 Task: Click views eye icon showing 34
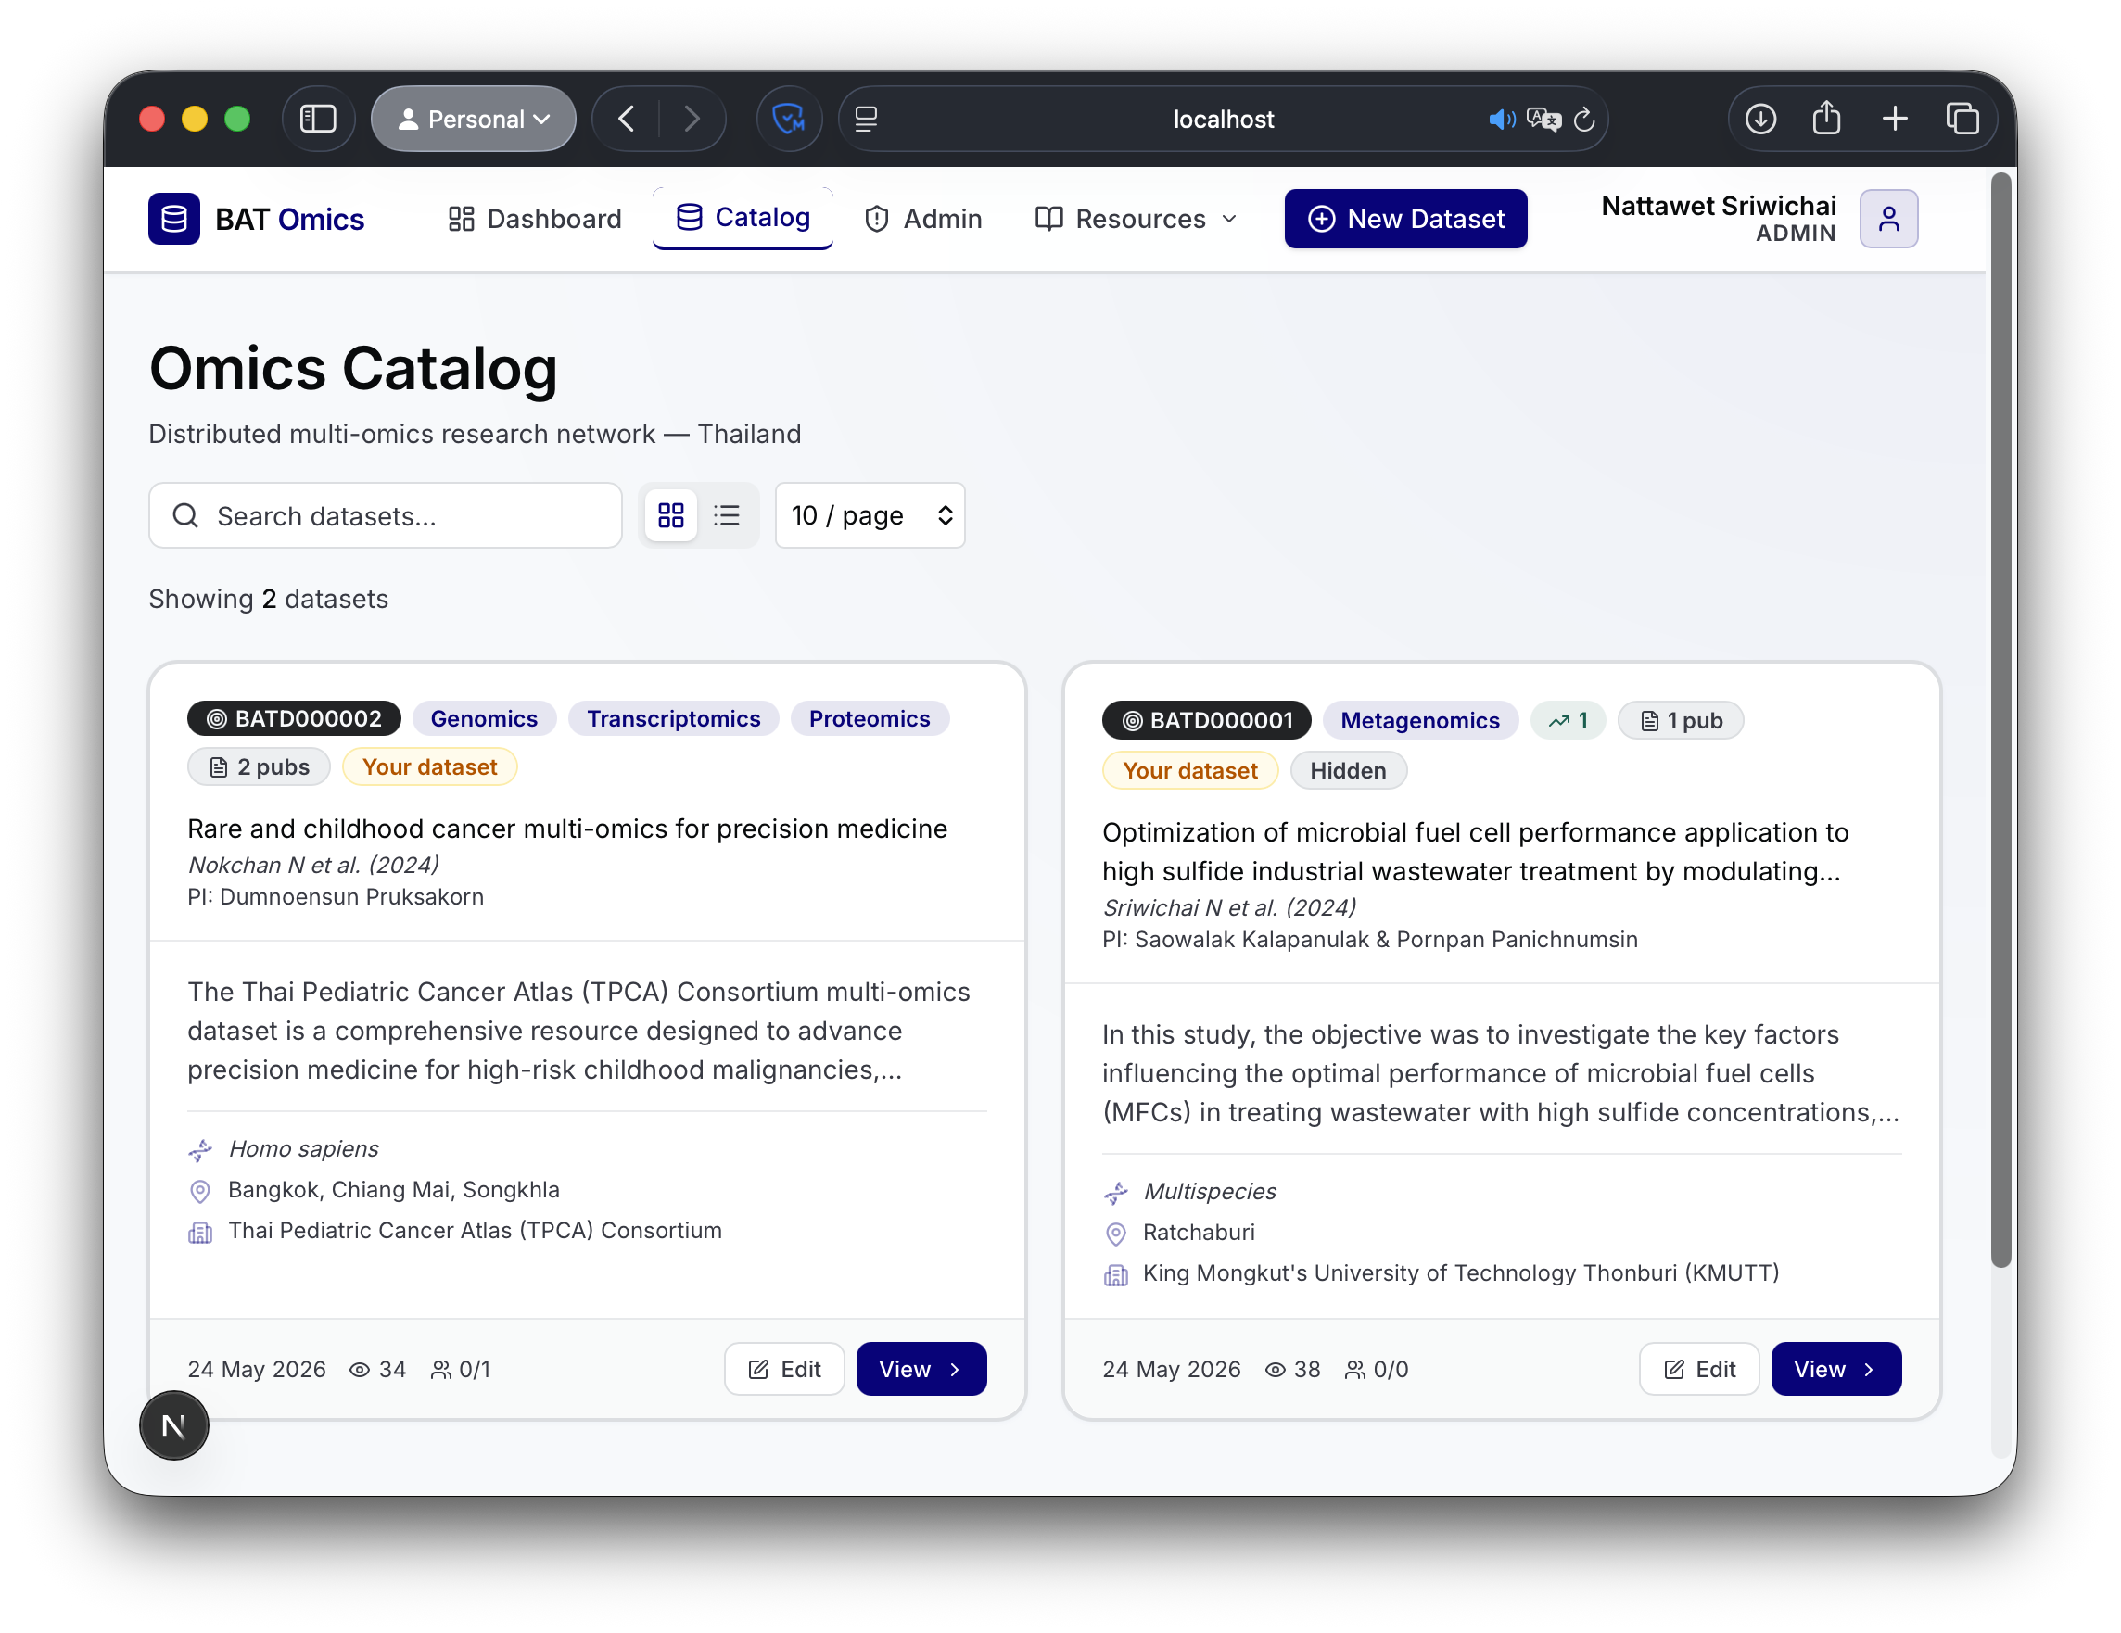tap(360, 1369)
